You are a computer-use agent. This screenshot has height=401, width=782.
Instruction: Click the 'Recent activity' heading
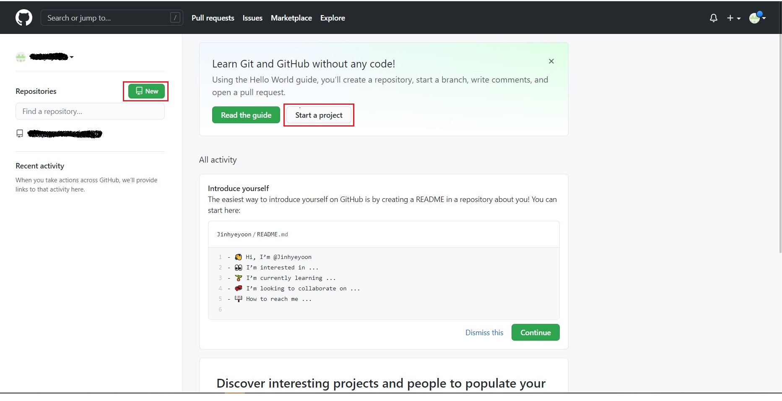coord(40,166)
